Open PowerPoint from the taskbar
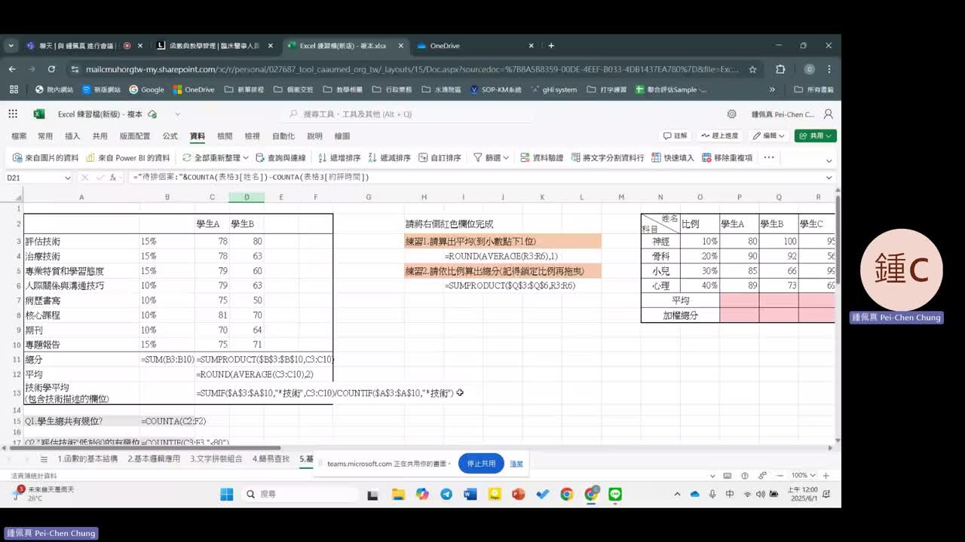This screenshot has height=542, width=965. [x=518, y=494]
